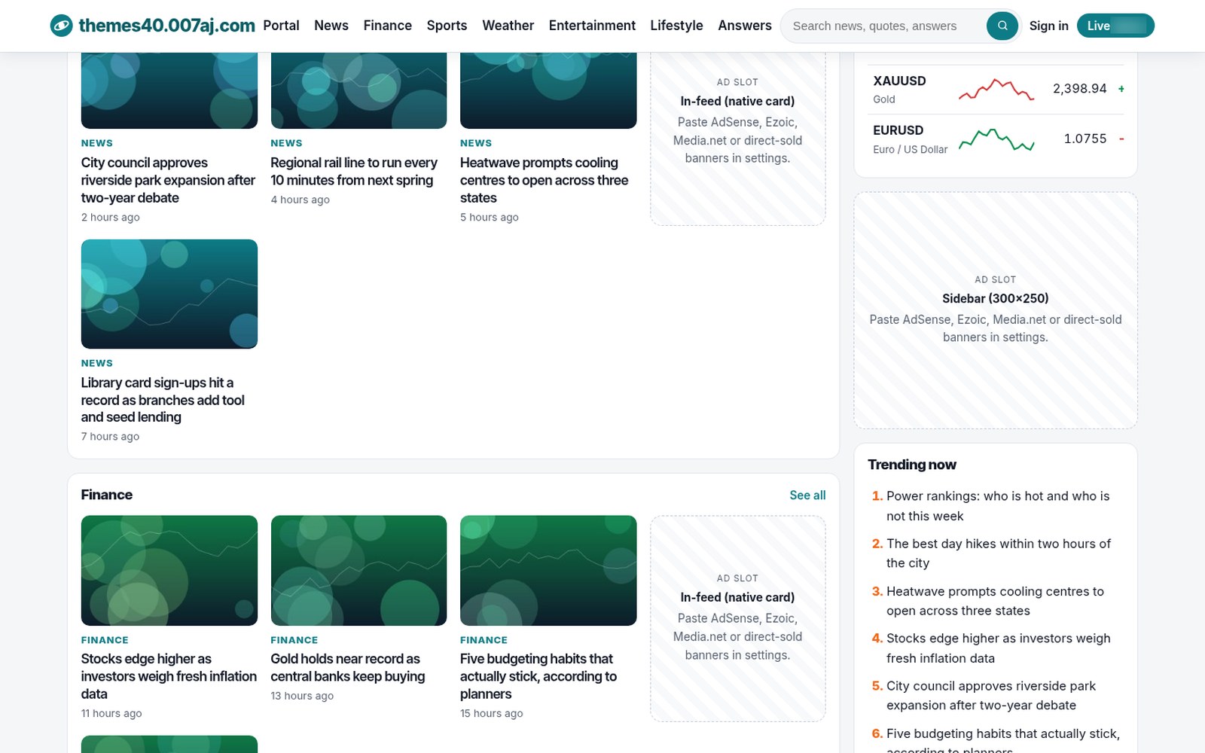The width and height of the screenshot is (1205, 753).
Task: Open trending item five: city council park
Action: (x=991, y=696)
